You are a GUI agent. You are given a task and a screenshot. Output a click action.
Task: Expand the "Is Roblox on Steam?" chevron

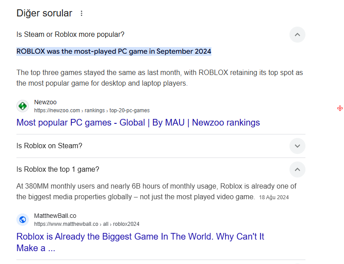click(297, 146)
